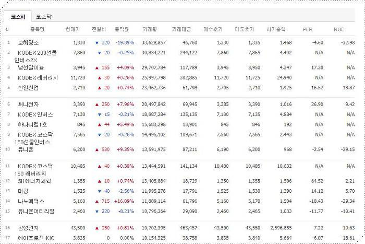365x244 pixels.
Task: Open the 하나니켈1호 stock link
Action: pos(32,124)
